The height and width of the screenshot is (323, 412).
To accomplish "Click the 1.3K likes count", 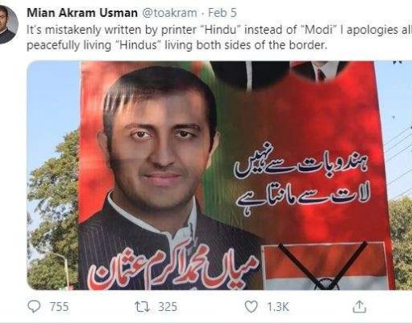I will [x=278, y=307].
